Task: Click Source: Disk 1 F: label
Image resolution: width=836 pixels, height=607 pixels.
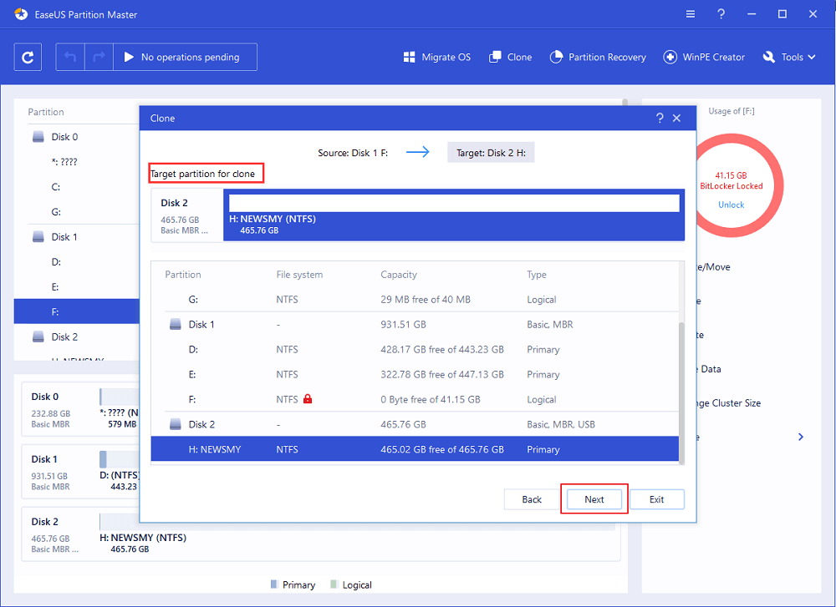Action: [x=353, y=153]
